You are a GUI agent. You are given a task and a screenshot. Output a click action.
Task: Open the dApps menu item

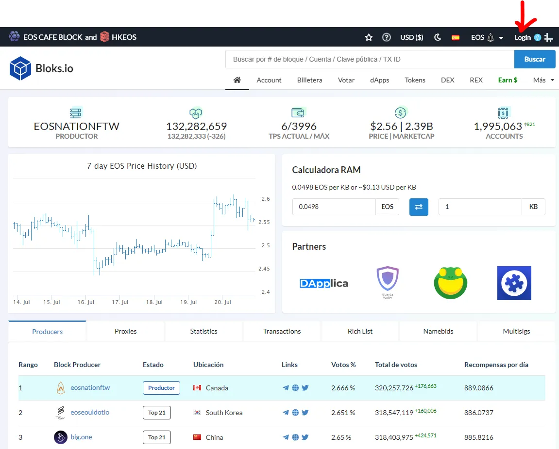(x=379, y=80)
